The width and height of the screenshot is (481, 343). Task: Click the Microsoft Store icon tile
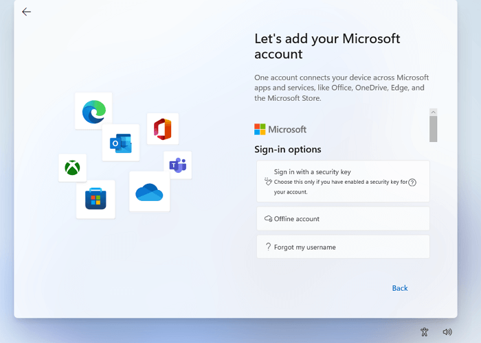pos(96,199)
